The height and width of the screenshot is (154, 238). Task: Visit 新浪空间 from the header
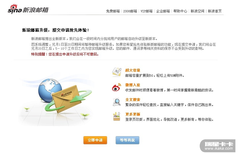pyautogui.click(x=197, y=11)
